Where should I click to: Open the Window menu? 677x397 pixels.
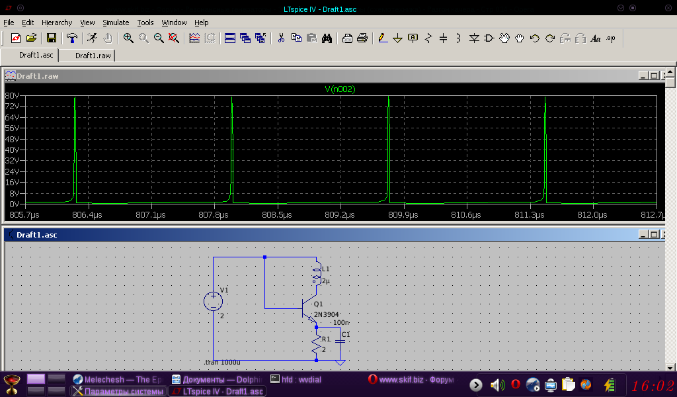pos(174,22)
